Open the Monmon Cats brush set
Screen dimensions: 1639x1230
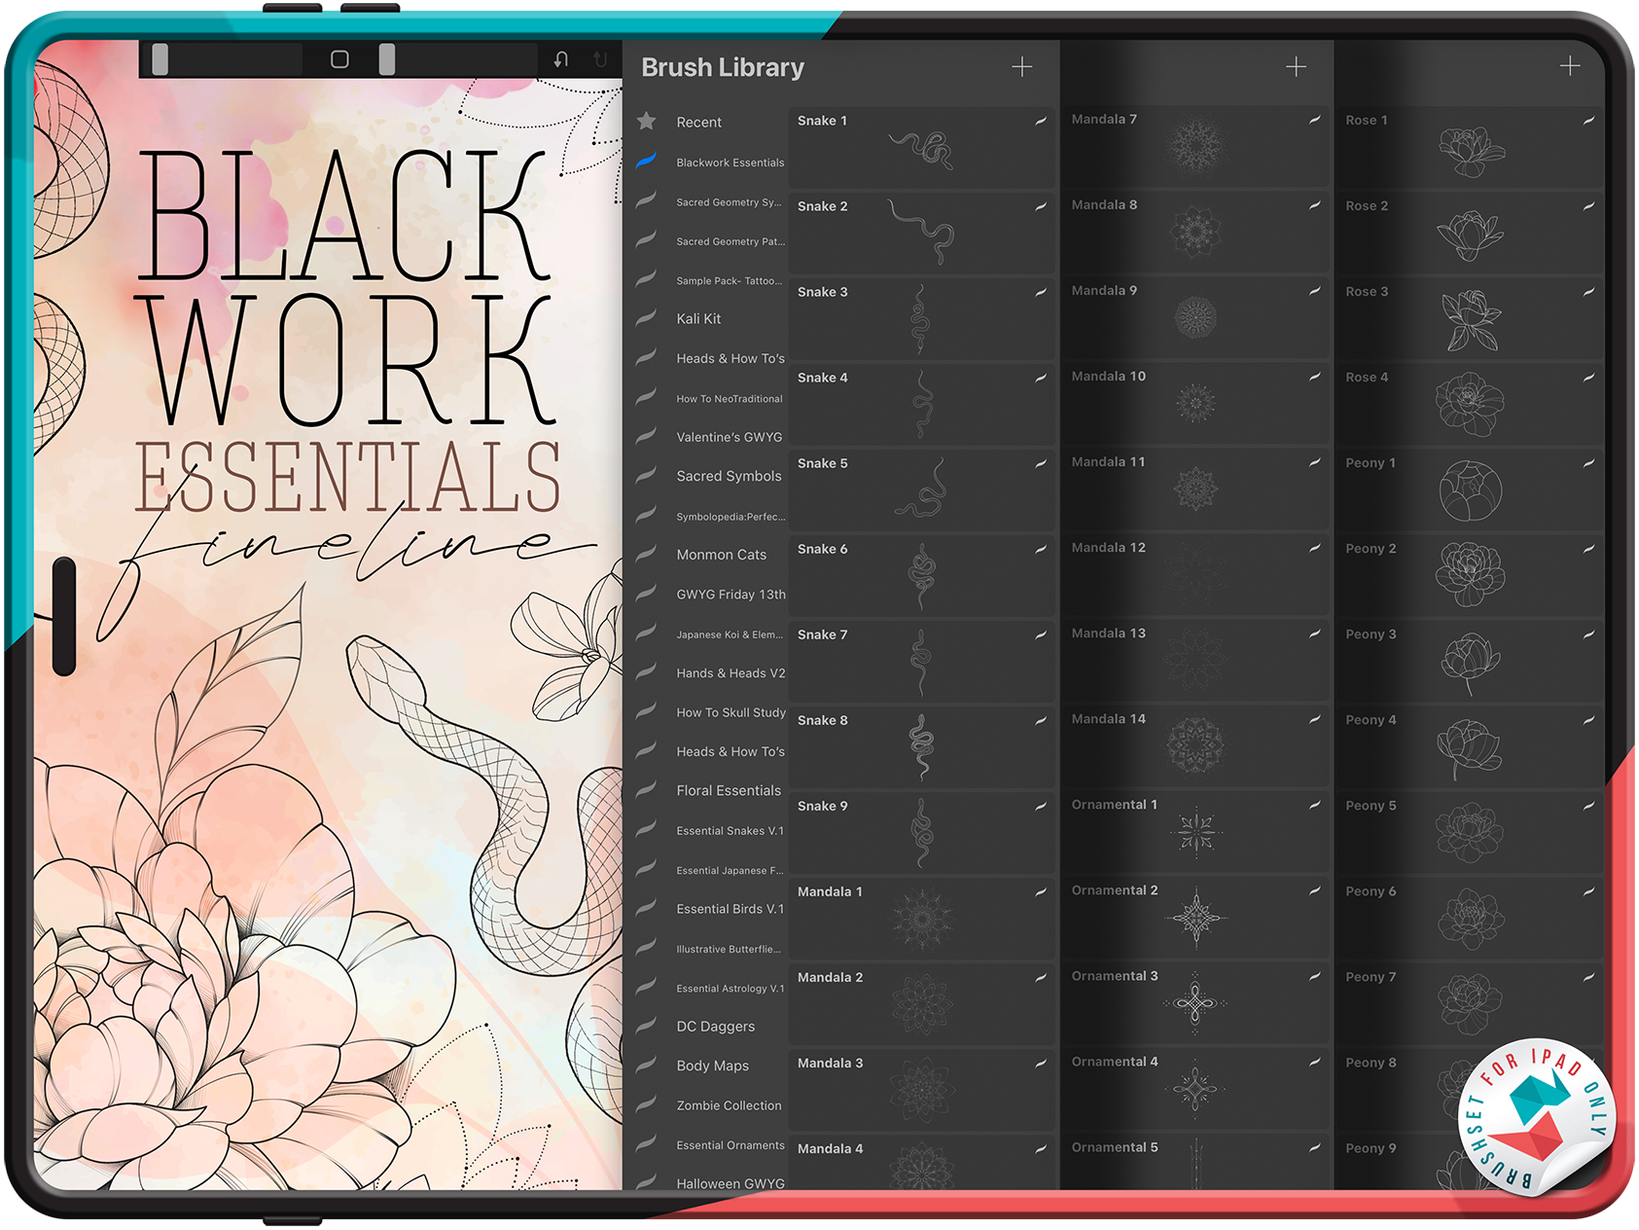tap(711, 555)
